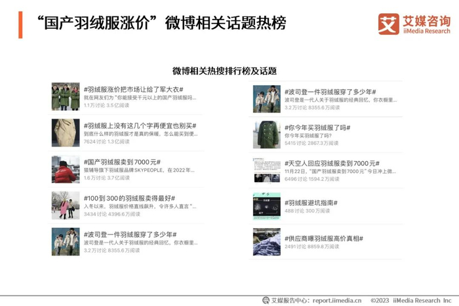Open topic #羽绒服上没有这几个字再便宜也别买#

pyautogui.click(x=140, y=126)
